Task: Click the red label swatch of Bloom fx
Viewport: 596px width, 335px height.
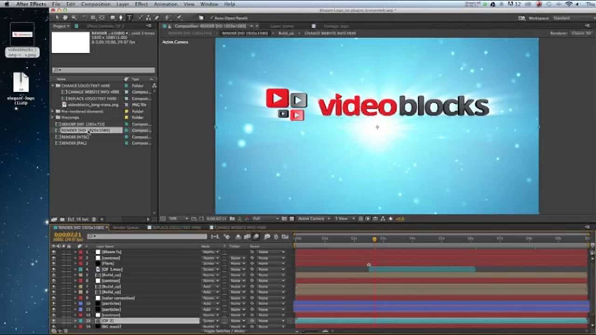Action: pos(81,252)
